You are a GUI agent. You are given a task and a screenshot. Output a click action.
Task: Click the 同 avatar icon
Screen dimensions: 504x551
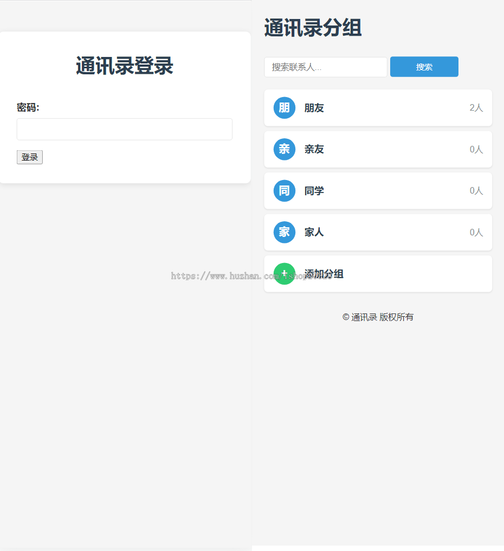284,191
